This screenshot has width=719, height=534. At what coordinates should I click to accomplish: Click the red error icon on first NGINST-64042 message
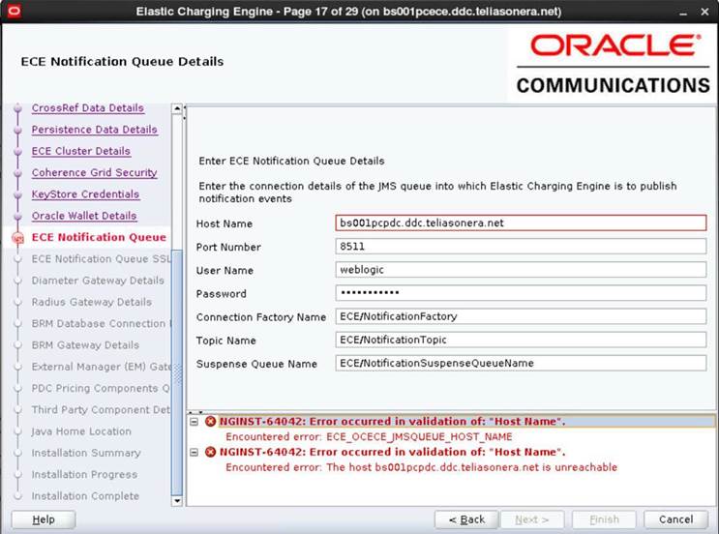click(x=210, y=422)
